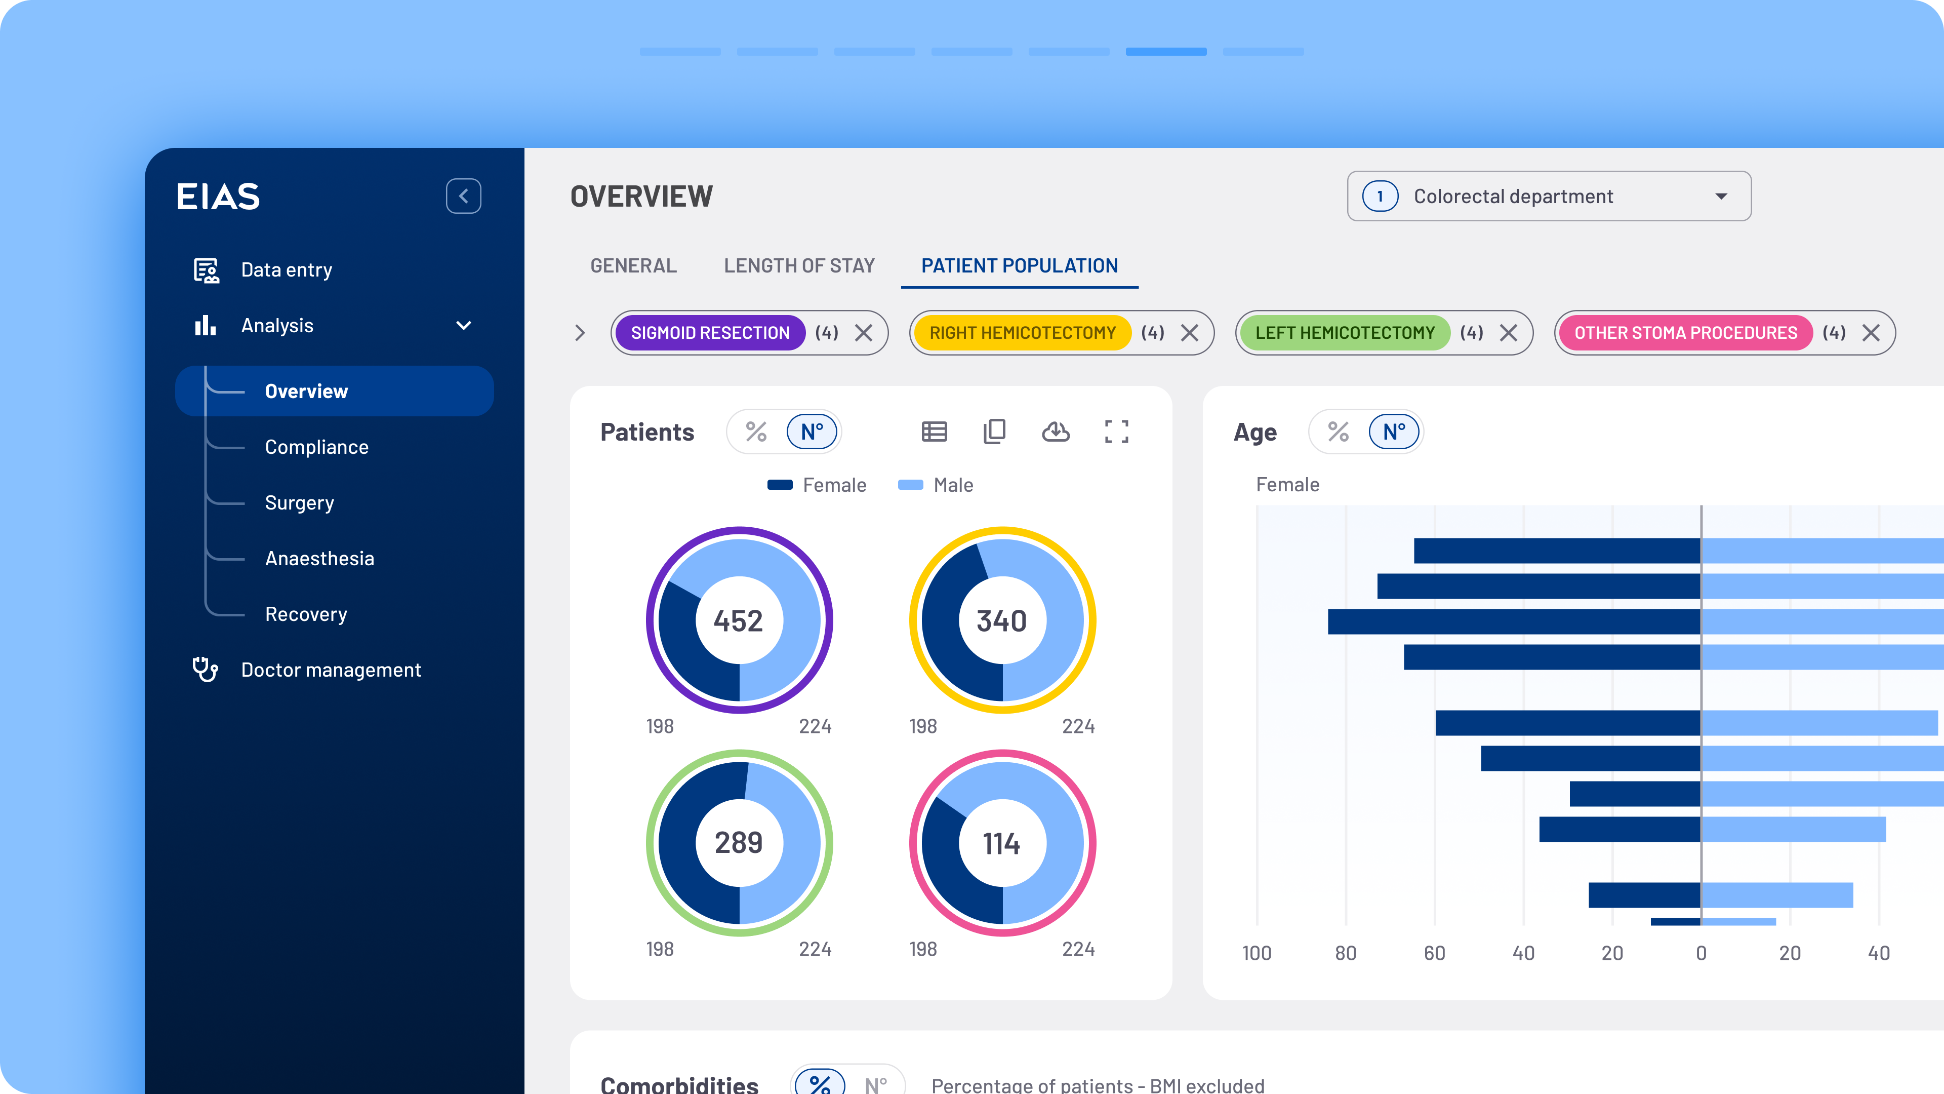Expand the filter list chevron
1944x1094 pixels.
click(580, 333)
